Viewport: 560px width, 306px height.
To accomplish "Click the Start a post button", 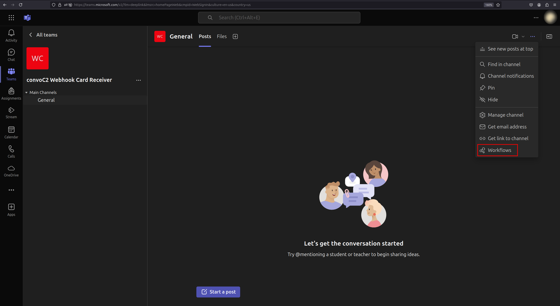I will pyautogui.click(x=218, y=292).
